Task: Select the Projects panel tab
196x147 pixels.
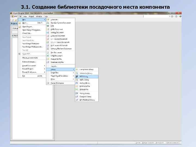Action: click(x=14, y=23)
